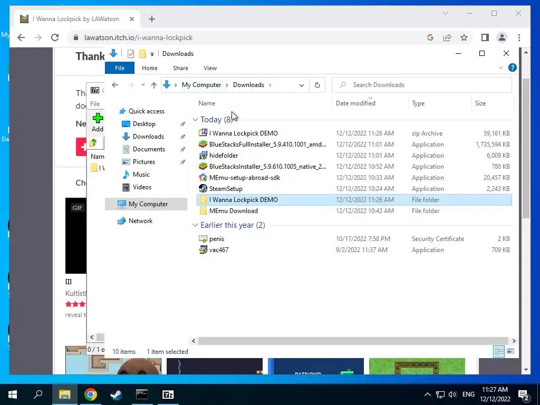Viewport: 540px width, 405px height.
Task: Sort by the Size column header
Action: 480,103
